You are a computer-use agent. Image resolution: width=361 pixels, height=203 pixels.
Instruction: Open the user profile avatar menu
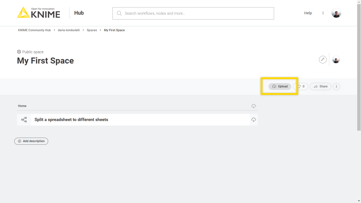(336, 13)
